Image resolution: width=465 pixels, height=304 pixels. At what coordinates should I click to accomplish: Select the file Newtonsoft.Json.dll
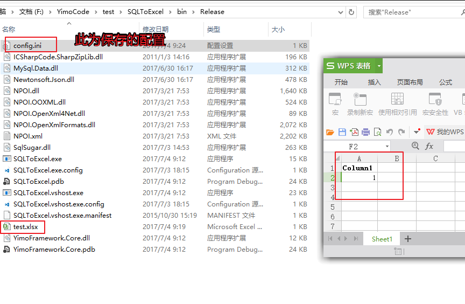tap(44, 80)
